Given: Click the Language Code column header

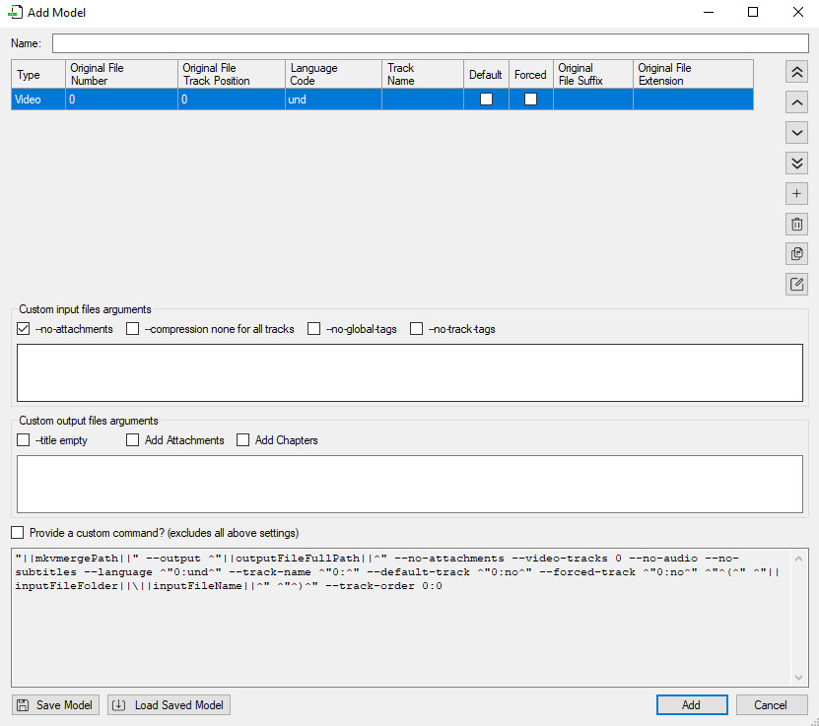Looking at the screenshot, I should [333, 74].
